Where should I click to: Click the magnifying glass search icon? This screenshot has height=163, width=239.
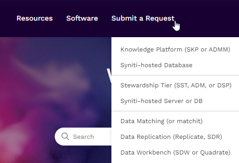pos(66,136)
